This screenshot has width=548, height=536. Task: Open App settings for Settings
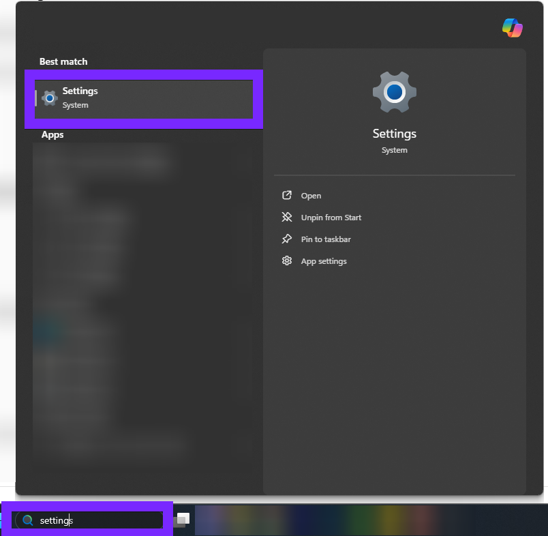coord(324,262)
